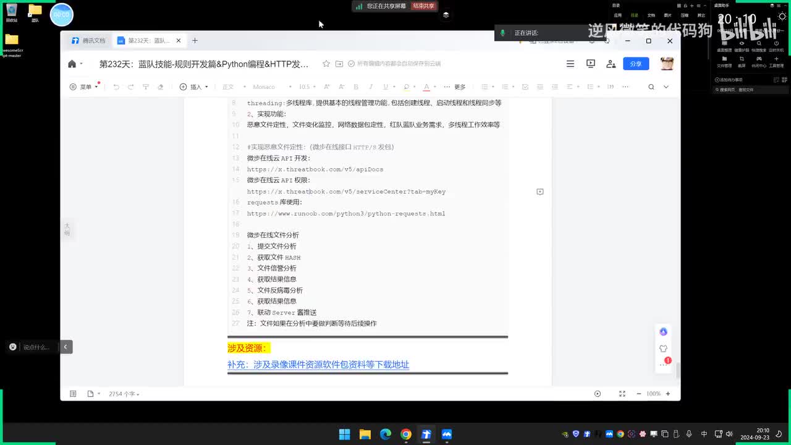Click the page list icon in status bar
Image resolution: width=791 pixels, height=445 pixels.
click(73, 394)
